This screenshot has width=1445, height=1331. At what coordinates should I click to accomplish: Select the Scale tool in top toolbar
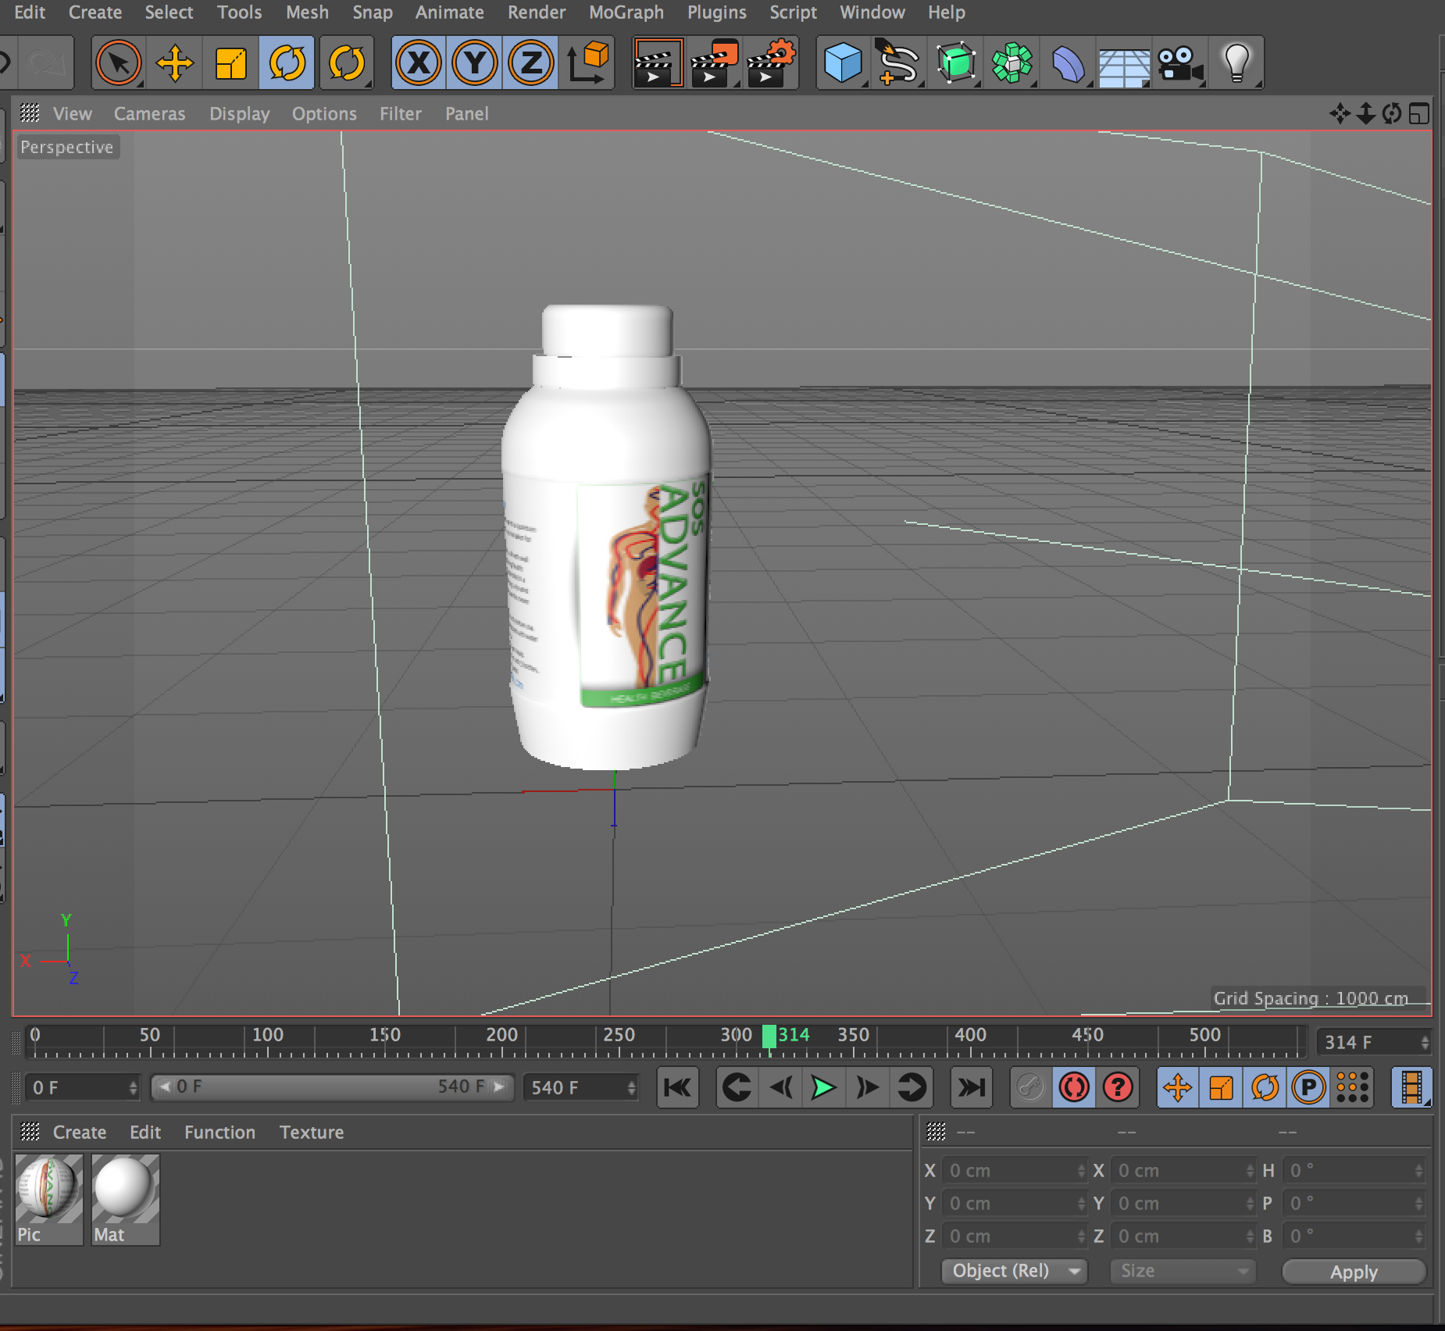[231, 62]
